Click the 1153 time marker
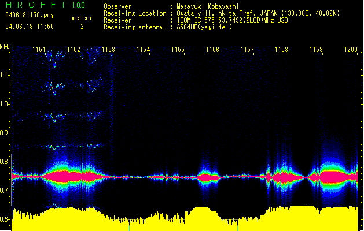364x231 pixels. click(x=108, y=49)
